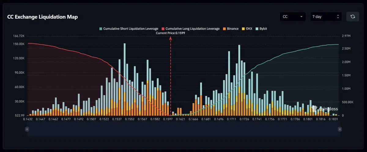367x152 pixels.
Task: Click the data zoom range track
Action: 183,129
